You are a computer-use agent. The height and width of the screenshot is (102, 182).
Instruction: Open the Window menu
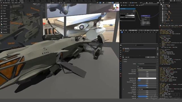point(13,1)
